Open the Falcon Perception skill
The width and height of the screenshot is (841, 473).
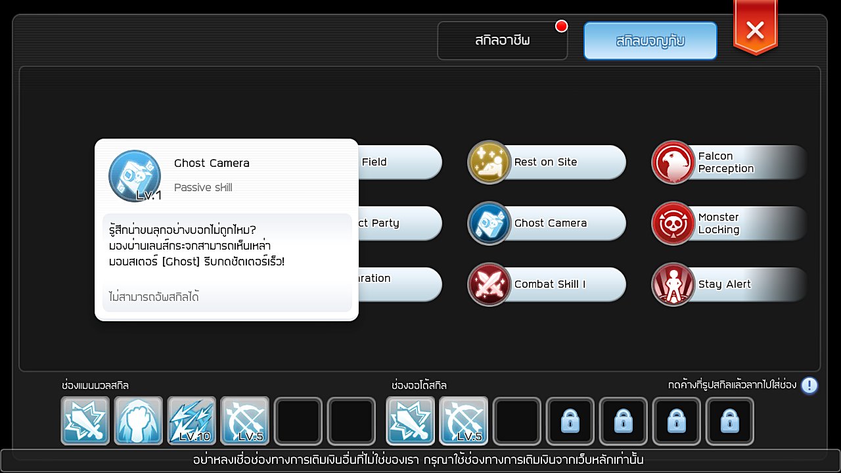tap(673, 162)
